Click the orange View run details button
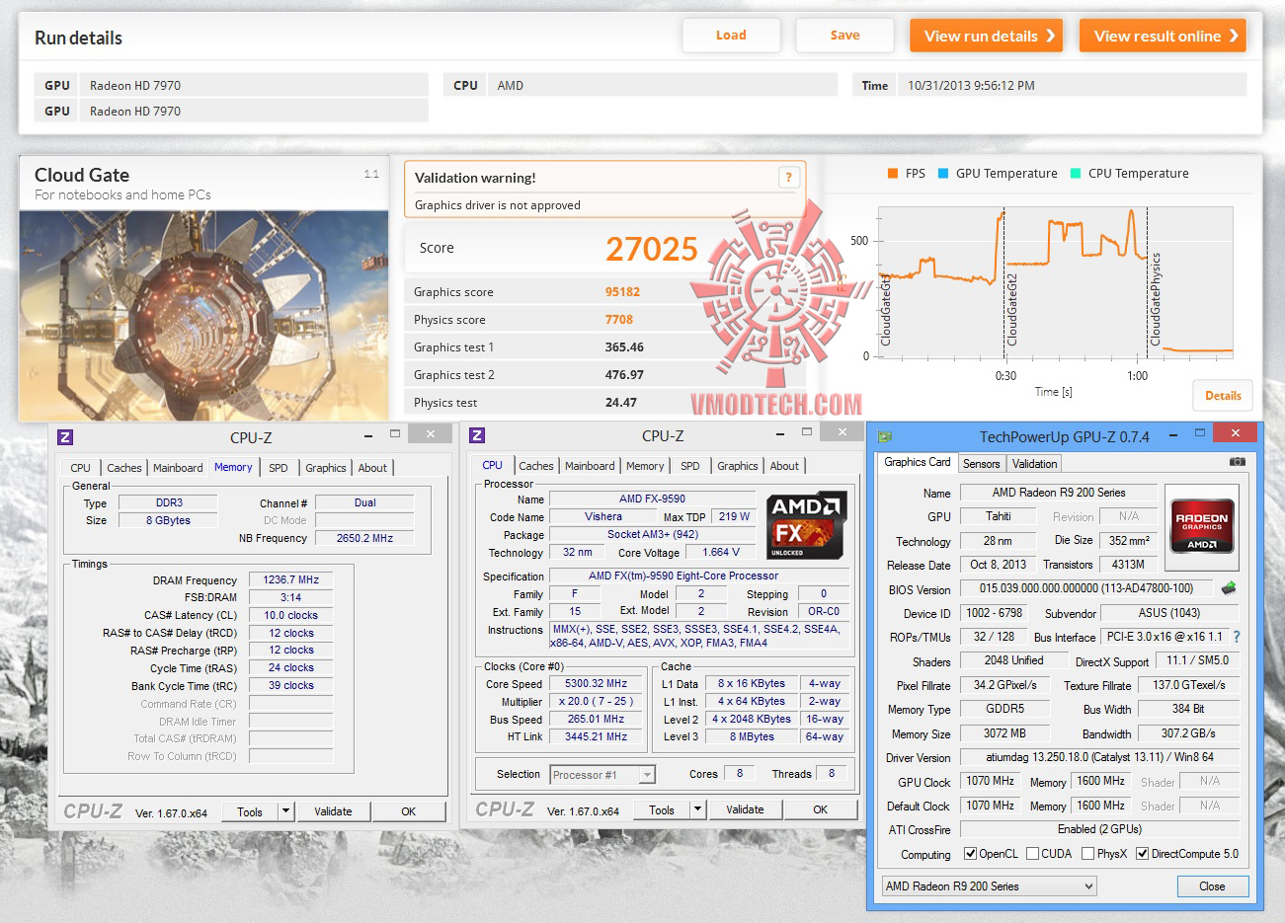This screenshot has height=923, width=1285. coord(987,36)
